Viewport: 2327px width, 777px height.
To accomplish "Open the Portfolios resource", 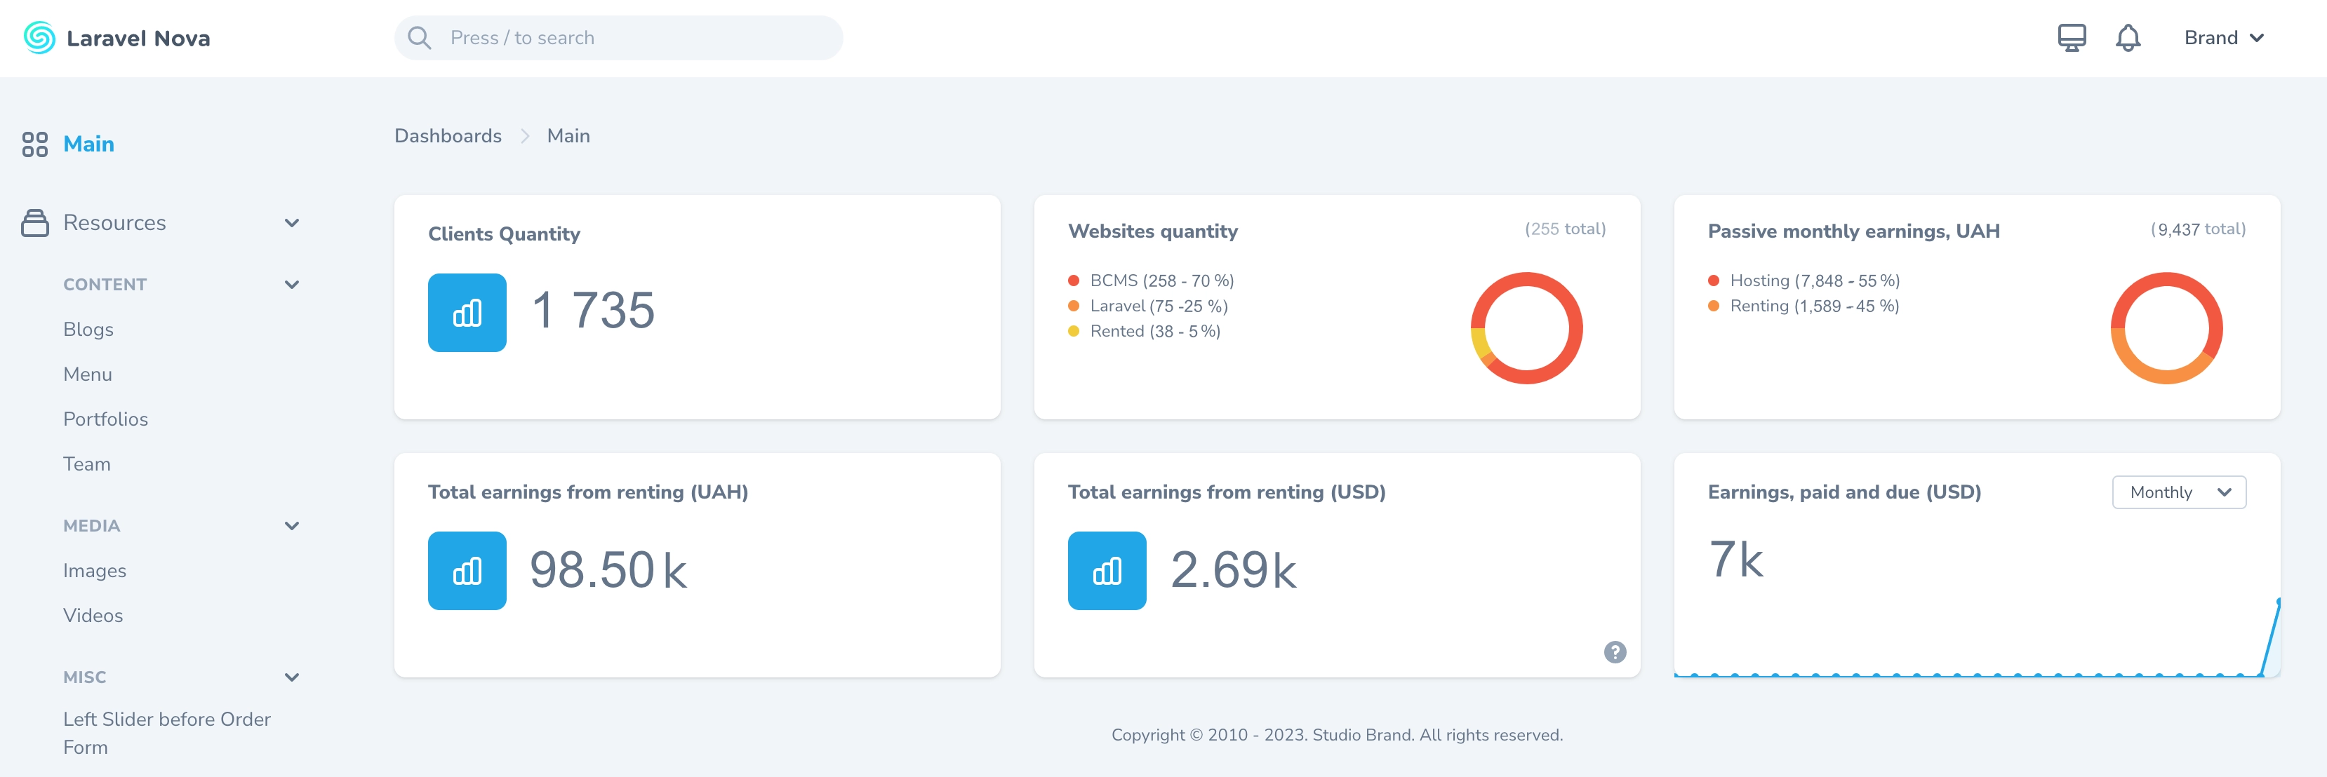I will pyautogui.click(x=106, y=419).
